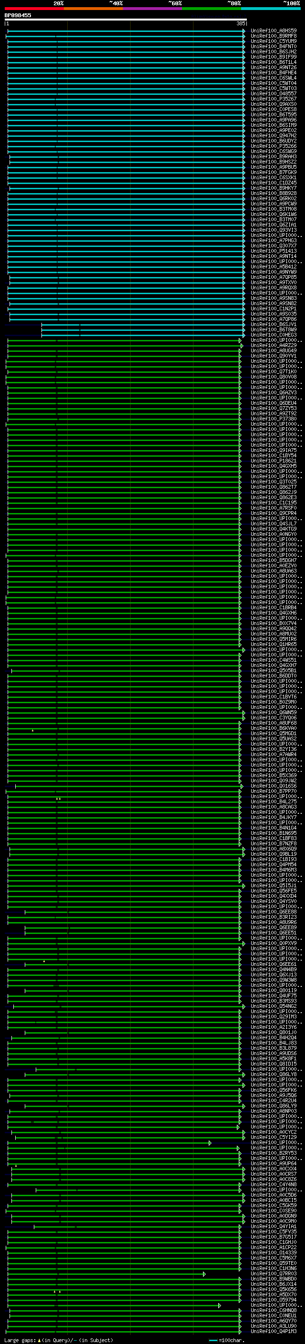The width and height of the screenshot is (305, 1344).
Task: Click the green alignment bar for UniRef100_A4RZ29
Action: (x=125, y=345)
